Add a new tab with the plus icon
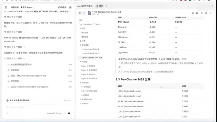This screenshot has height=122, width=217. pos(106,6)
